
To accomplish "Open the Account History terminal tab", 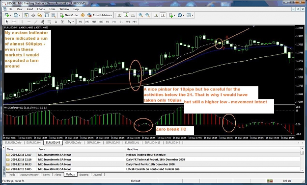I will 29,175.
